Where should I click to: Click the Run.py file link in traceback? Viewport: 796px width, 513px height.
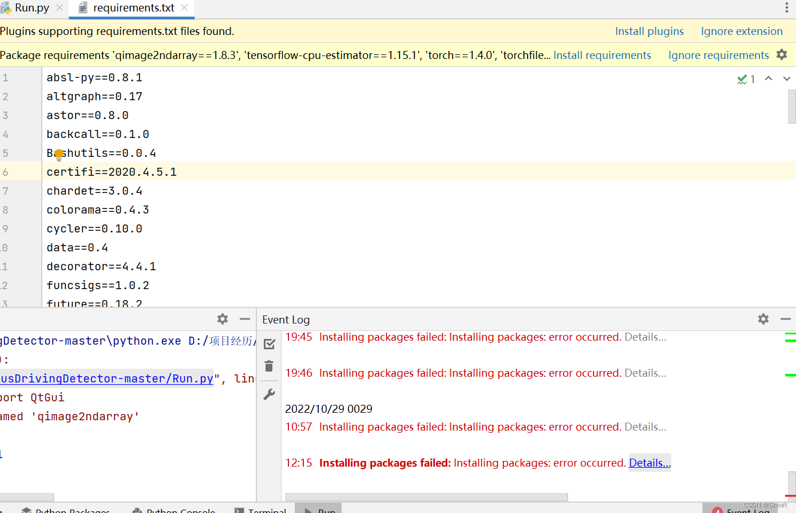[106, 378]
